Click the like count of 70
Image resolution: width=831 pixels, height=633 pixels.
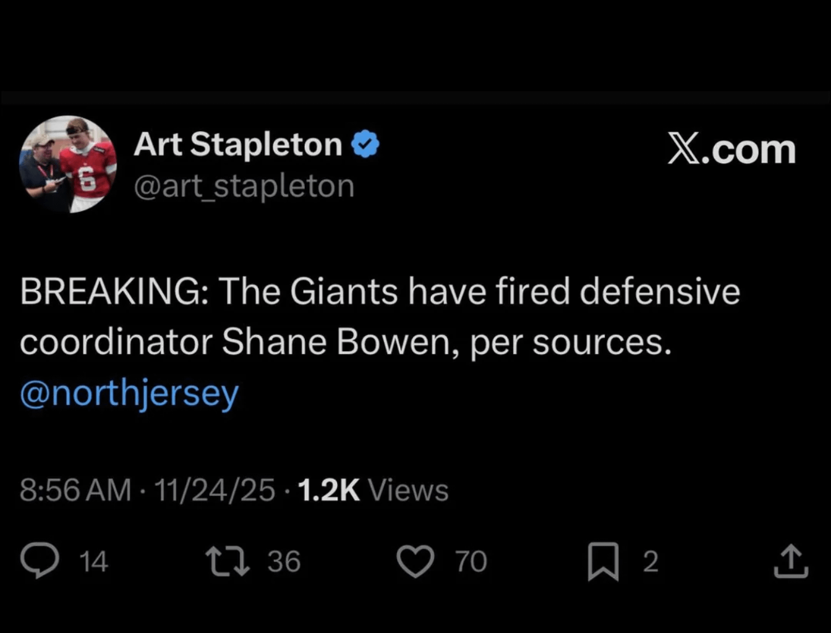click(471, 561)
